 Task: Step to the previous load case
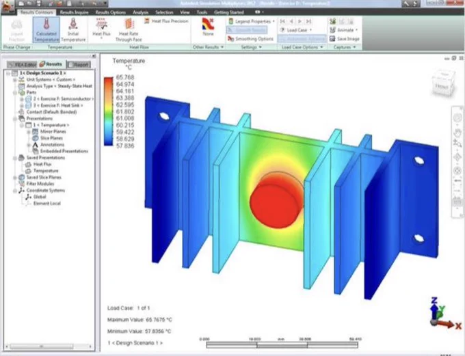click(291, 21)
